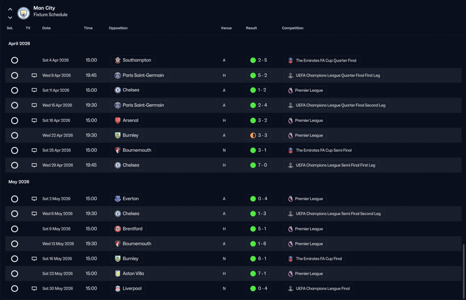
Task: Open UEFA Champions League Quarter Final First Leg
Action: tap(334, 75)
